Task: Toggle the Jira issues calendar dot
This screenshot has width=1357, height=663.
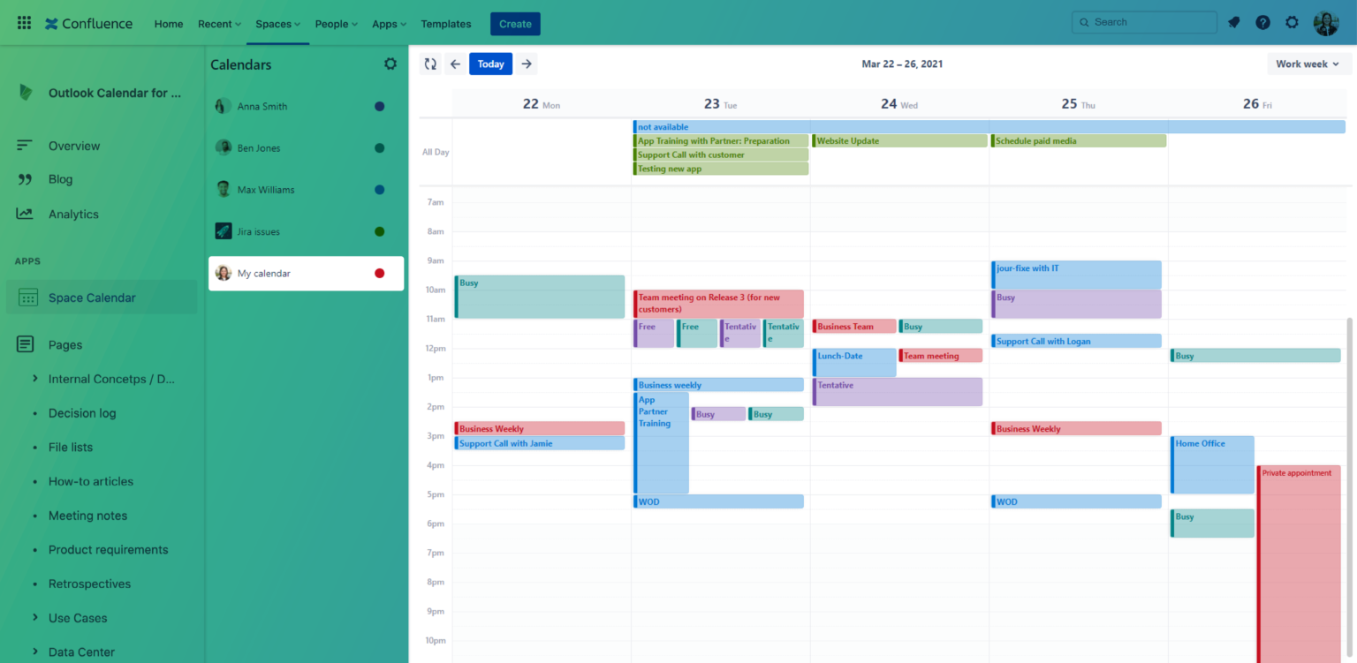Action: (x=379, y=231)
